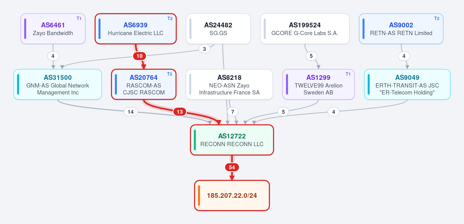
Task: Click the AS31500 GNM-AS node
Action: (58, 84)
